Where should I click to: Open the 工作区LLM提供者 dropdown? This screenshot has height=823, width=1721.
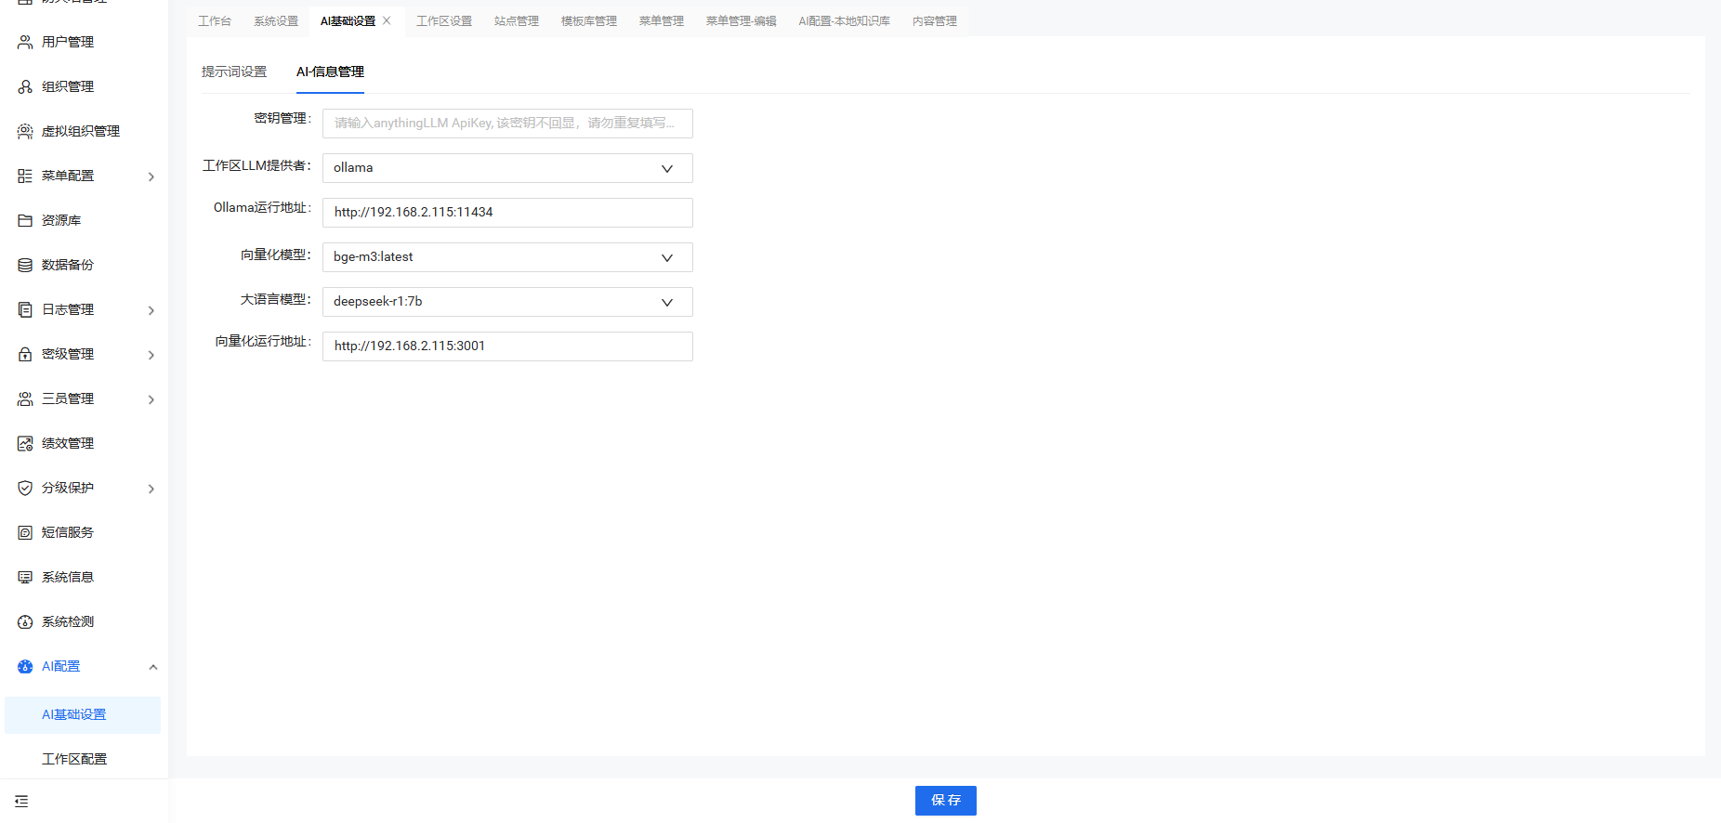(x=507, y=168)
